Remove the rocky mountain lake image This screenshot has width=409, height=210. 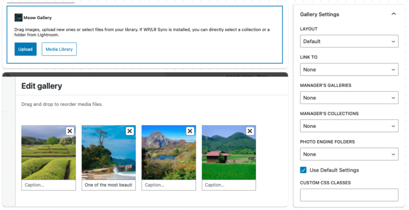click(x=190, y=131)
